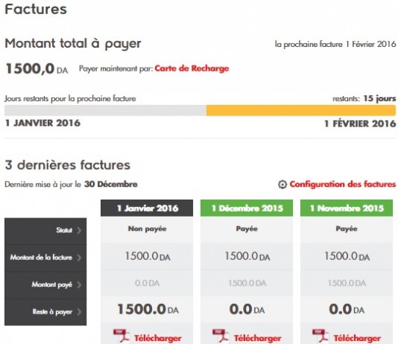Image resolution: width=398 pixels, height=344 pixels.
Task: Click the PDF icon under November 2015 invoice
Action: [320, 336]
